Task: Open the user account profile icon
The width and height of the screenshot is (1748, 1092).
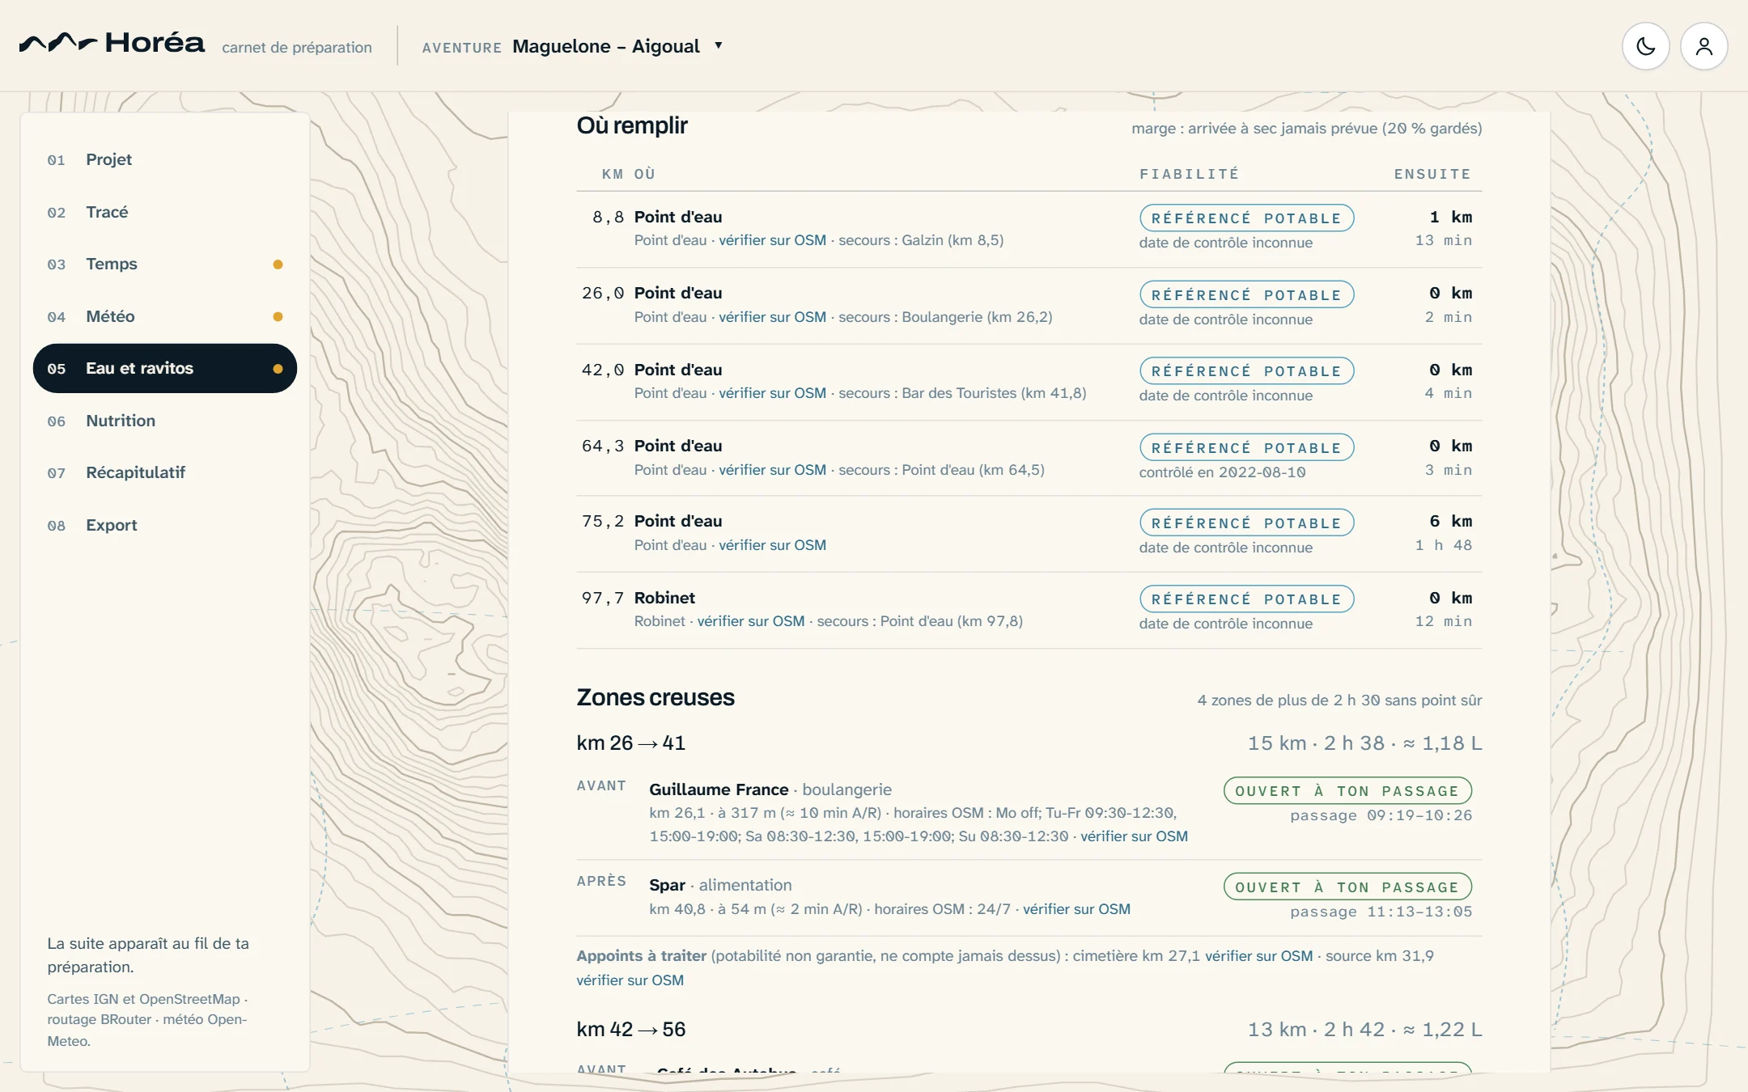Action: pos(1703,46)
